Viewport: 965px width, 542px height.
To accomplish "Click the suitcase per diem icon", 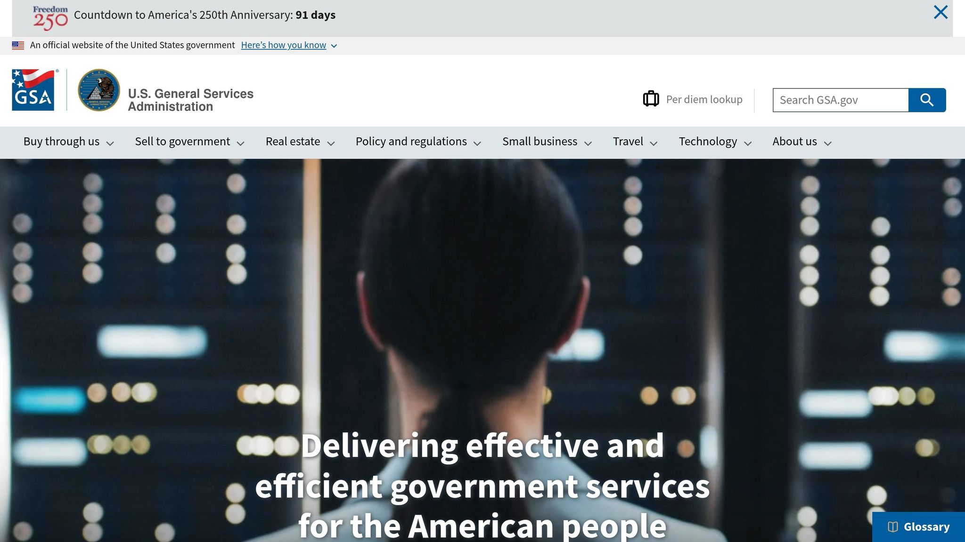I will click(651, 99).
